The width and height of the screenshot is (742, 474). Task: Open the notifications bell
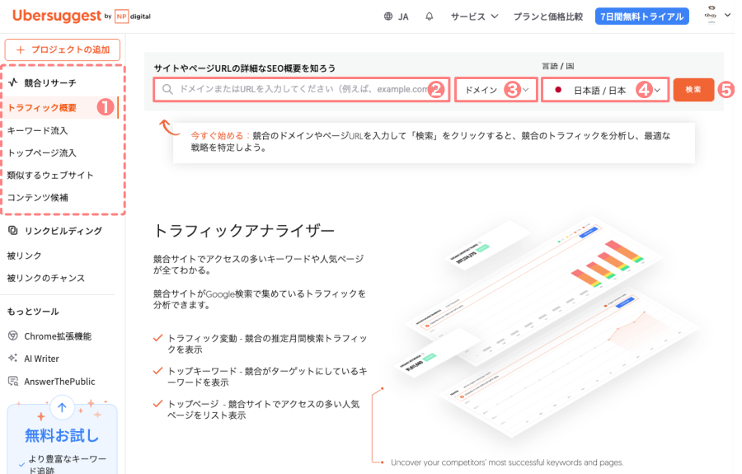tap(430, 16)
